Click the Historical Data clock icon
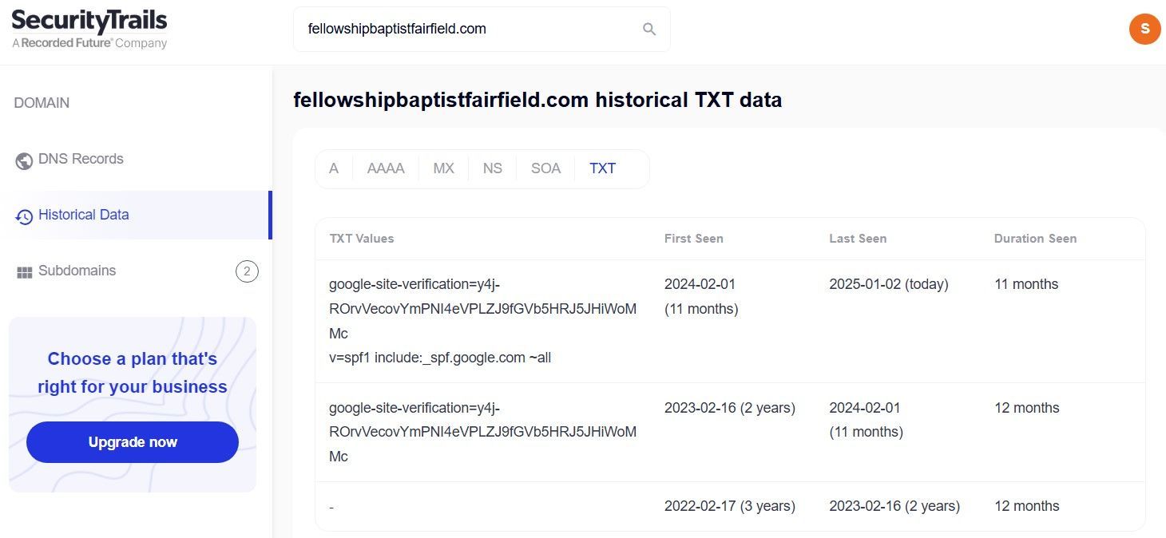The height and width of the screenshot is (538, 1166). (24, 216)
